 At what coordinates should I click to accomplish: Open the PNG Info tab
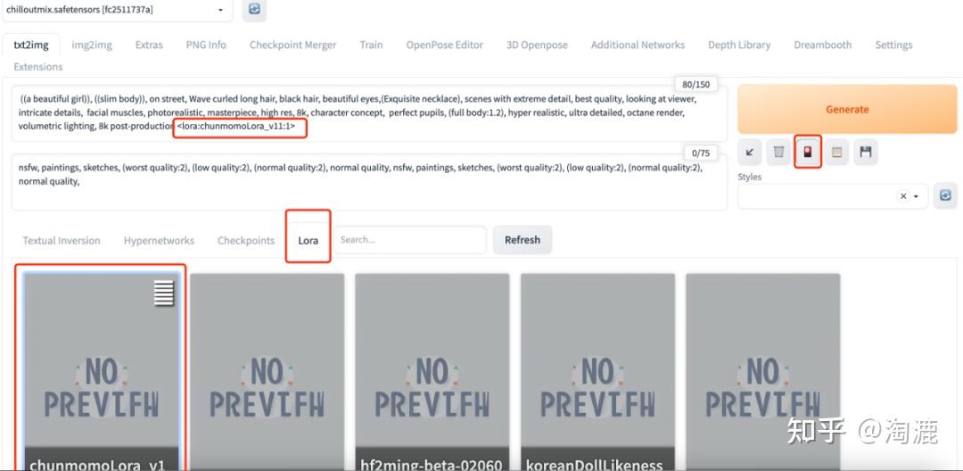pyautogui.click(x=206, y=45)
